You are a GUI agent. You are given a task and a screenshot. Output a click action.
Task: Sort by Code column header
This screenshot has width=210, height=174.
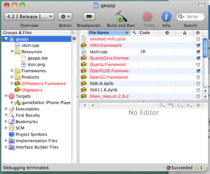click(148, 33)
